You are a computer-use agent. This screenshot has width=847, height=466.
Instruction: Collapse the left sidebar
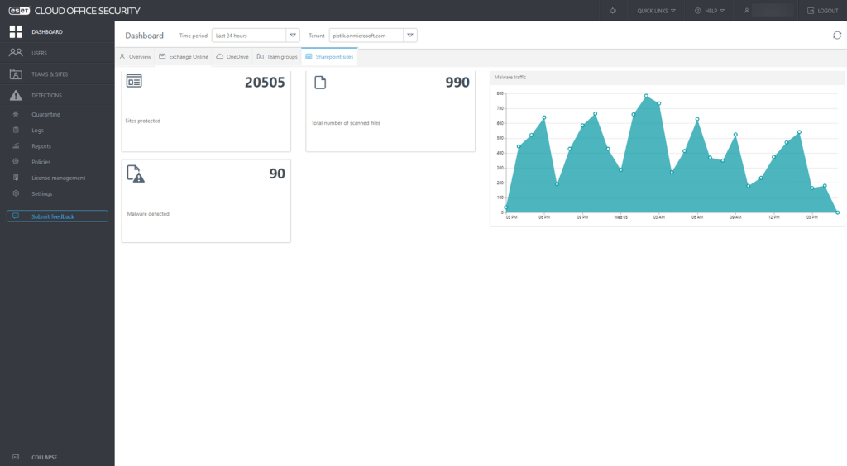click(x=45, y=457)
